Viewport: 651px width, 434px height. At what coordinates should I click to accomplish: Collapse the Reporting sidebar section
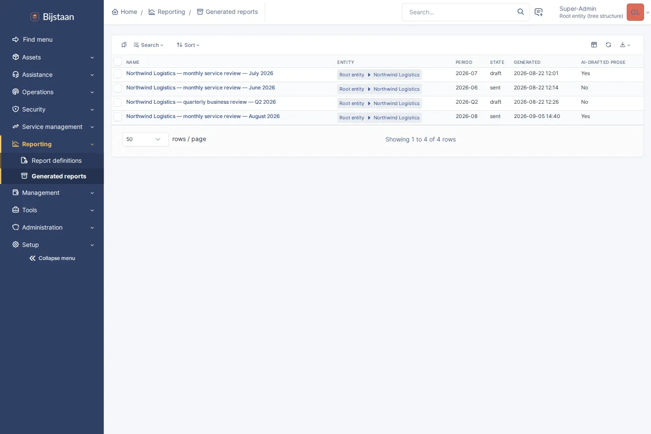(x=52, y=144)
